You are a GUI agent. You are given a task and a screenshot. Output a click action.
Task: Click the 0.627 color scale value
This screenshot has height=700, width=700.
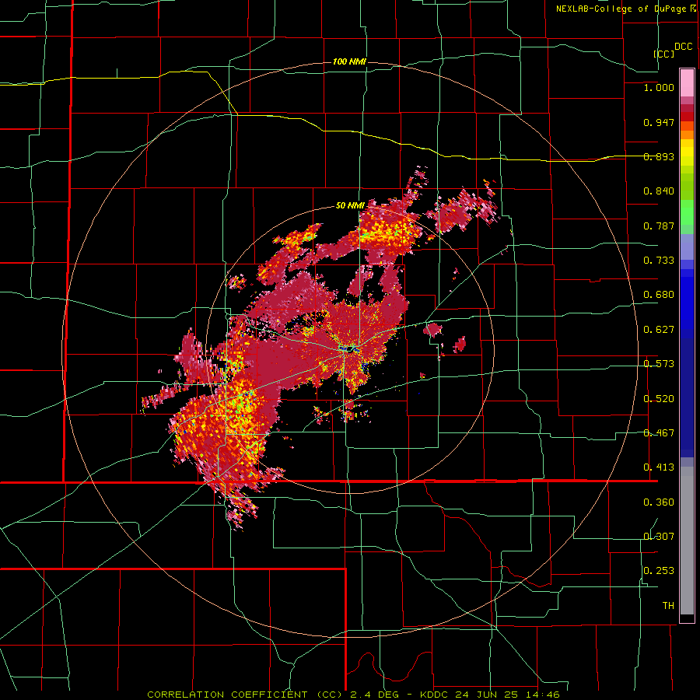pyautogui.click(x=659, y=330)
